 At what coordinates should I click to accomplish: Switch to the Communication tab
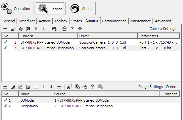(x=114, y=21)
